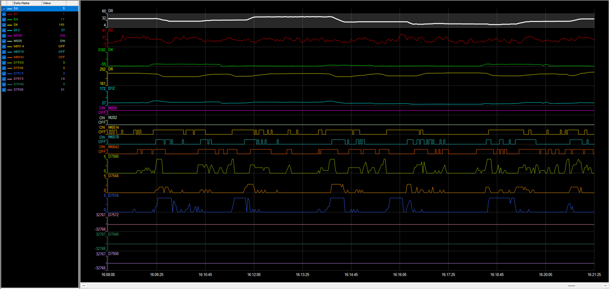
Task: Click the 16:08:05 time axis label
Action: click(x=108, y=275)
